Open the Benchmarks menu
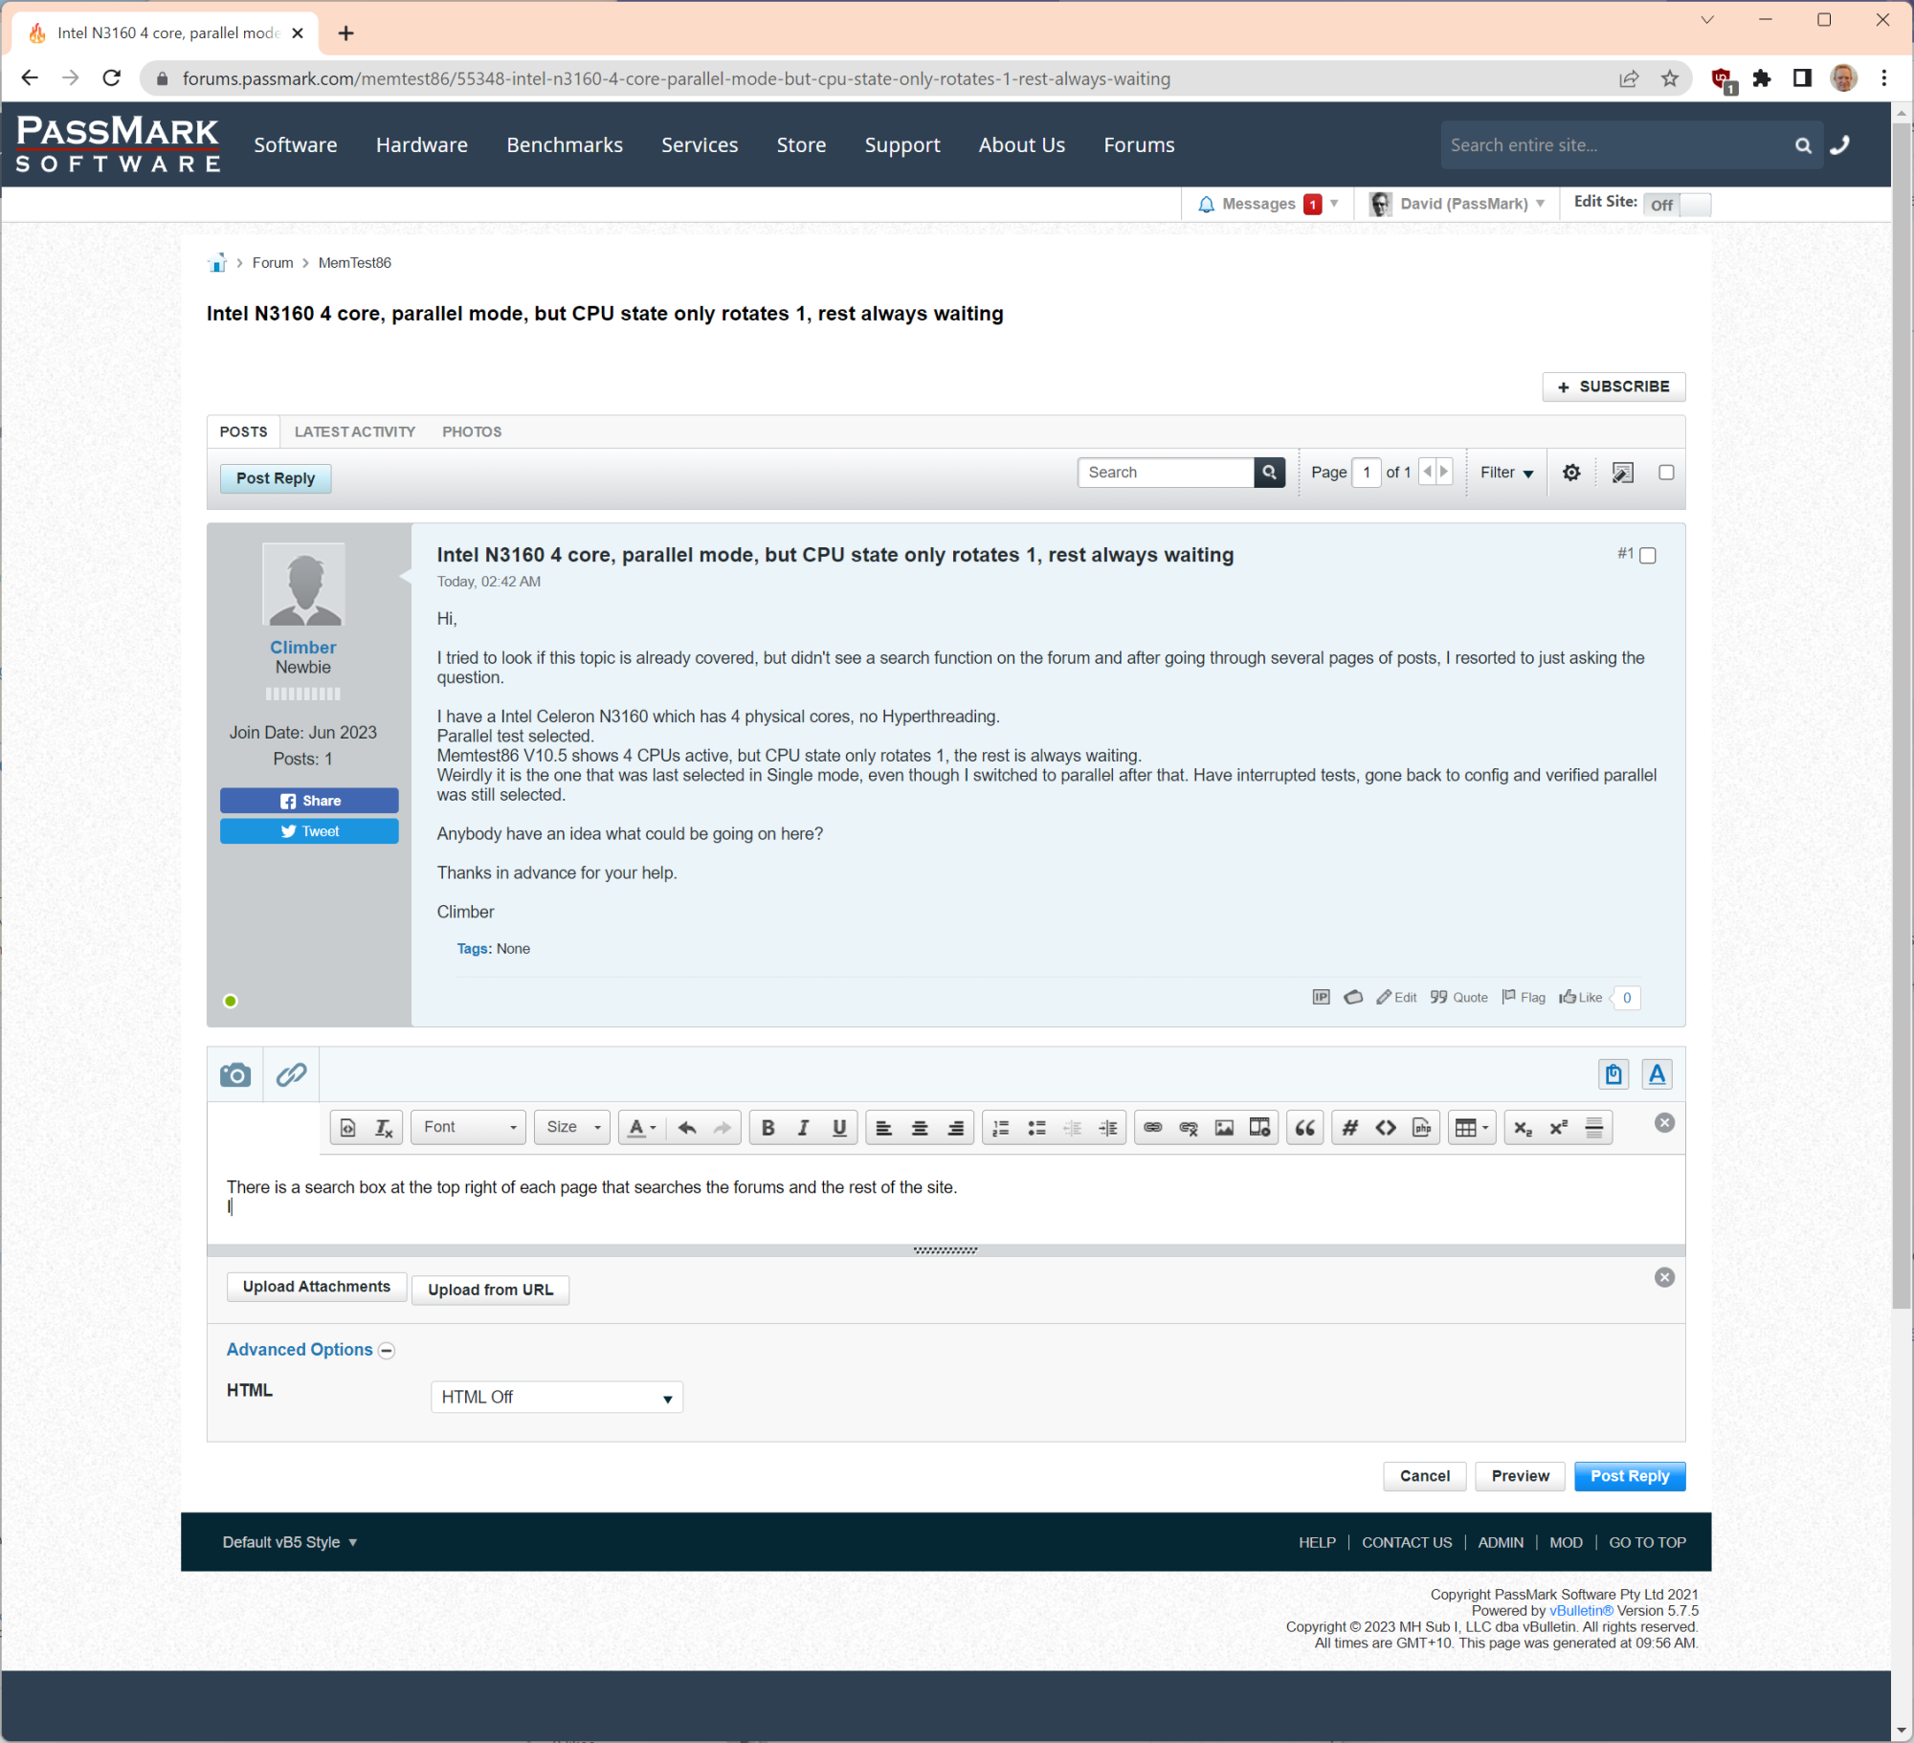The width and height of the screenshot is (1914, 1743). coord(565,145)
